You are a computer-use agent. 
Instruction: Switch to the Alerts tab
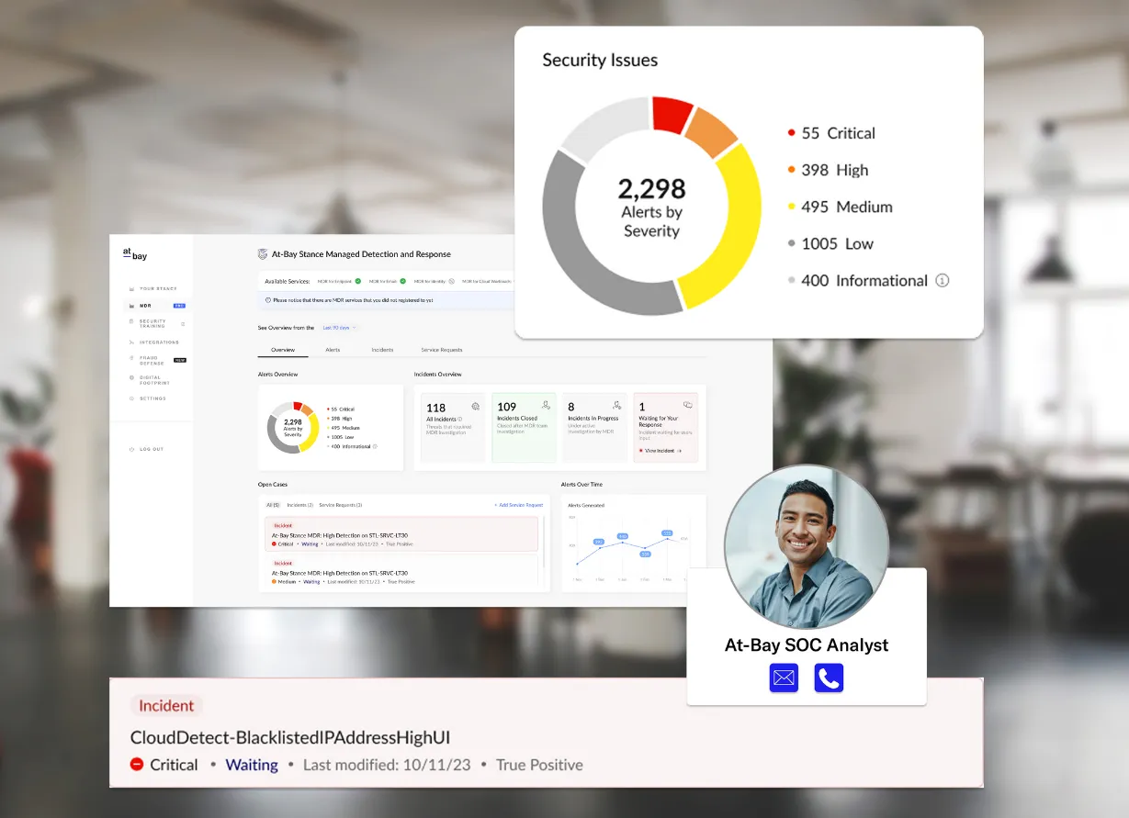333,350
